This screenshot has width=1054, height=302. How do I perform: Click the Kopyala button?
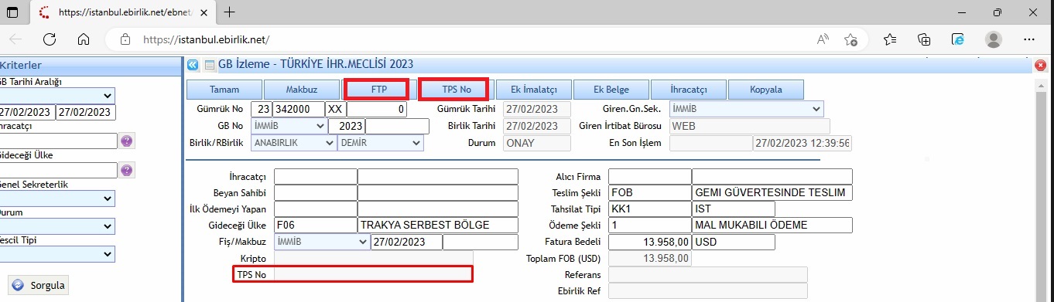[x=765, y=90]
